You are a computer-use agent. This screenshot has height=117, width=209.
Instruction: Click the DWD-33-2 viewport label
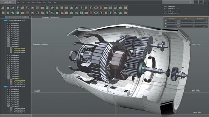coord(196,45)
